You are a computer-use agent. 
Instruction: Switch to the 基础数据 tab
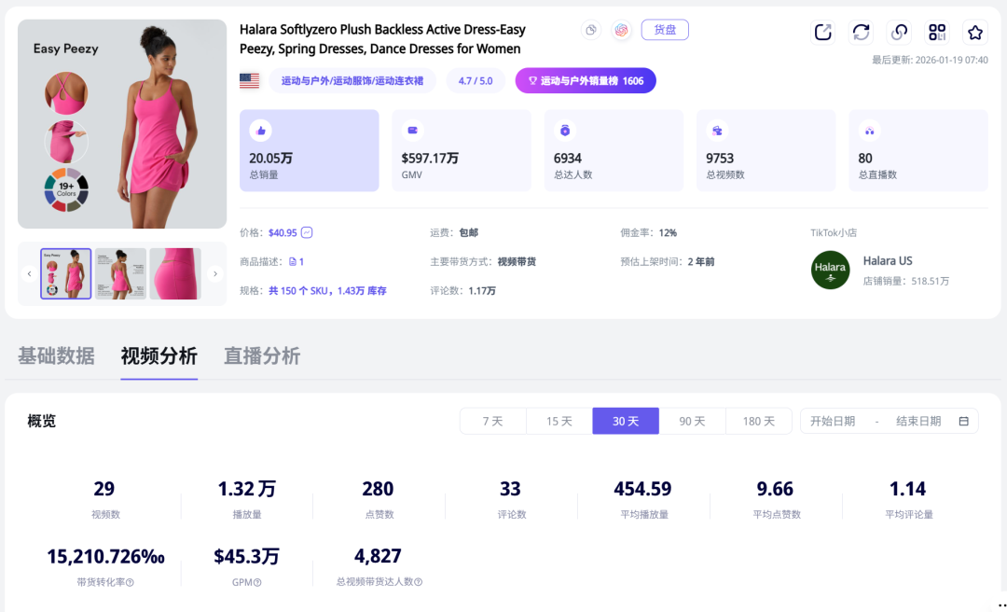coord(55,355)
